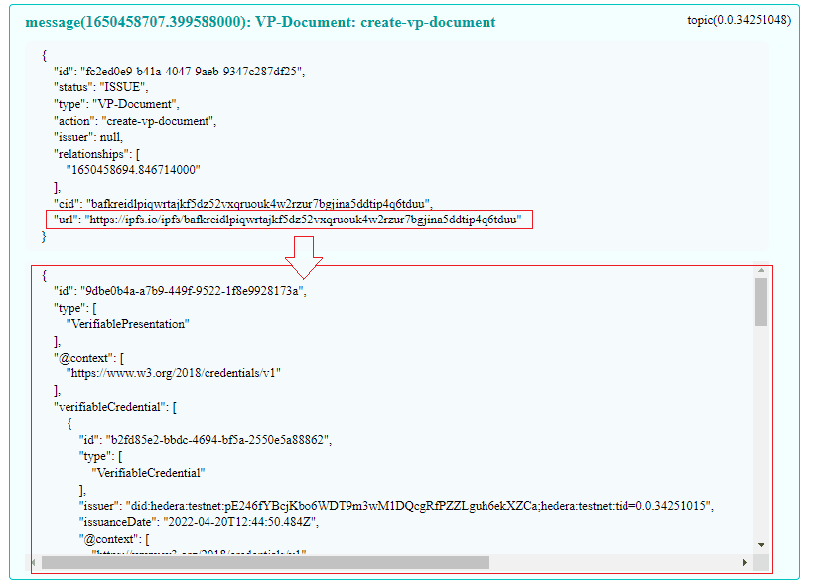This screenshot has height=587, width=833.
Task: Click the VerifiablePresentation type value
Action: (127, 324)
